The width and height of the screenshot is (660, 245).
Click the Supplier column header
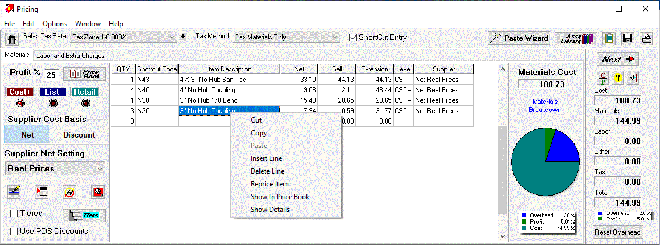pos(444,69)
